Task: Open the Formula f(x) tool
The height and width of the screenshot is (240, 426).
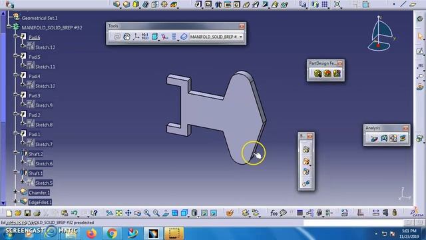Action: click(274, 213)
